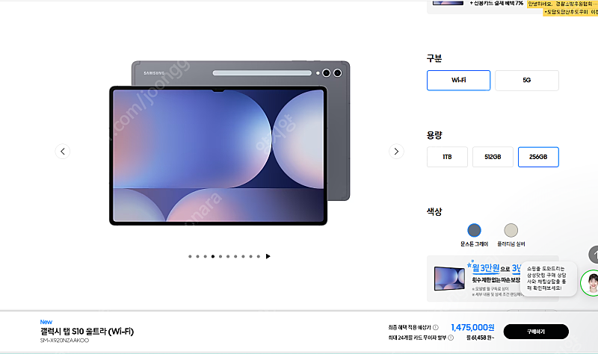Viewport: 598px width, 354px height.
Task: Click model code SM-X920NZAAKOO
Action: [64, 341]
